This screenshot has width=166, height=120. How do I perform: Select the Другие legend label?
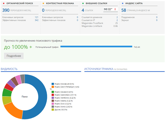point(61,110)
